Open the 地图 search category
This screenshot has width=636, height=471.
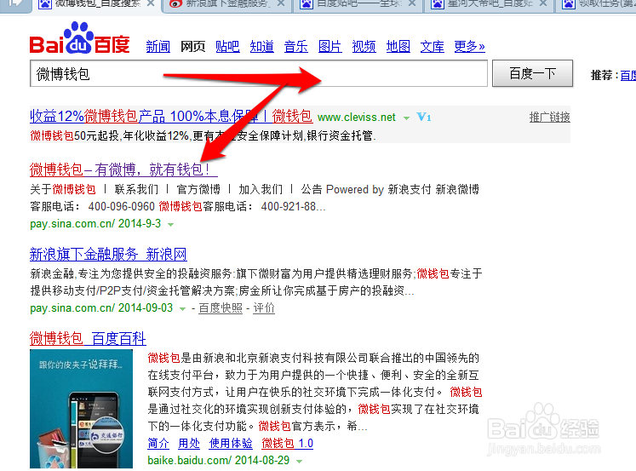398,47
